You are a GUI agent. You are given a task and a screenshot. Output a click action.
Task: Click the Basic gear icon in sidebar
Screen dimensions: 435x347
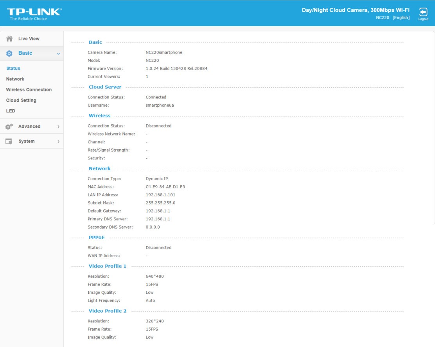9,54
